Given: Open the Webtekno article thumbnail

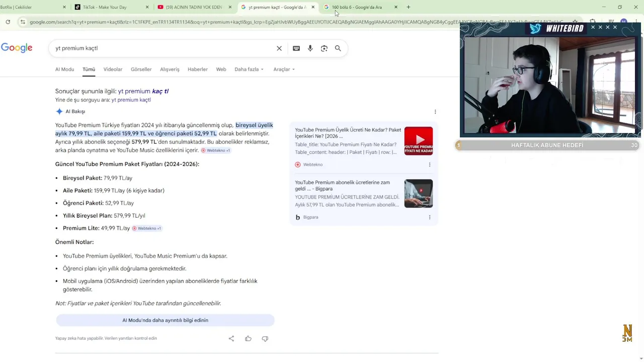Looking at the screenshot, I should point(419,141).
